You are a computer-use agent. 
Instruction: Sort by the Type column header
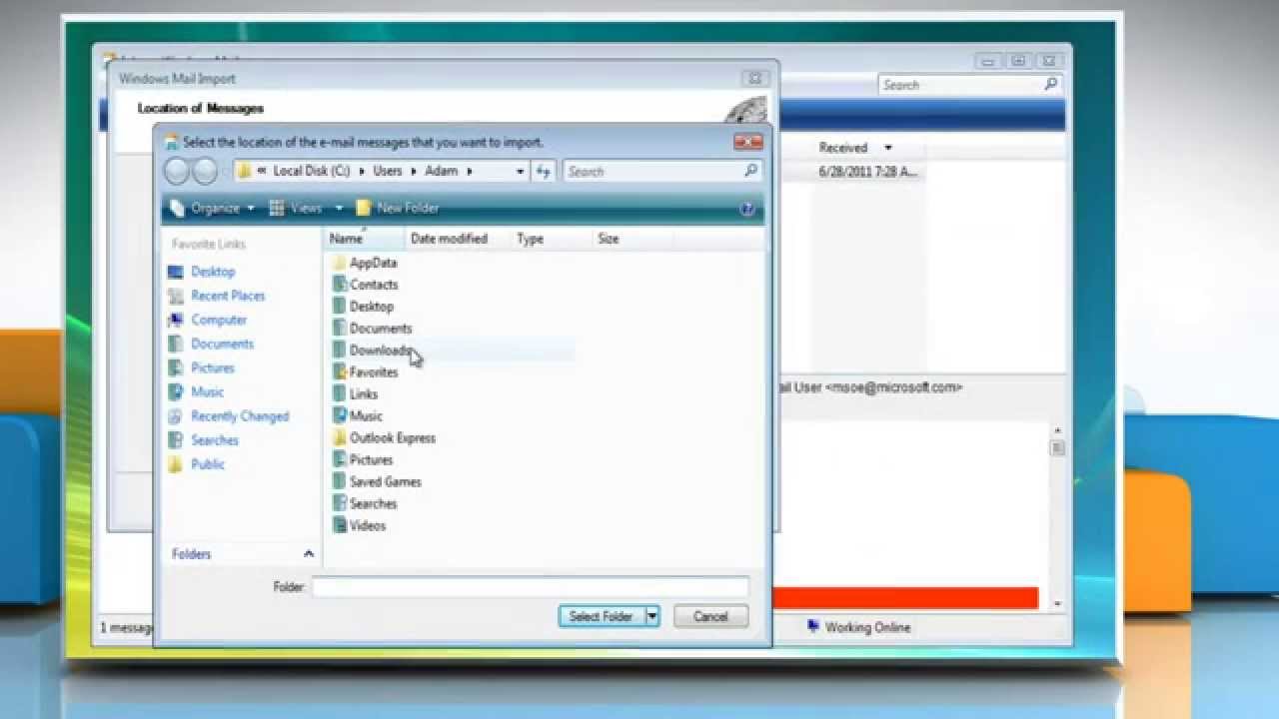coord(552,239)
